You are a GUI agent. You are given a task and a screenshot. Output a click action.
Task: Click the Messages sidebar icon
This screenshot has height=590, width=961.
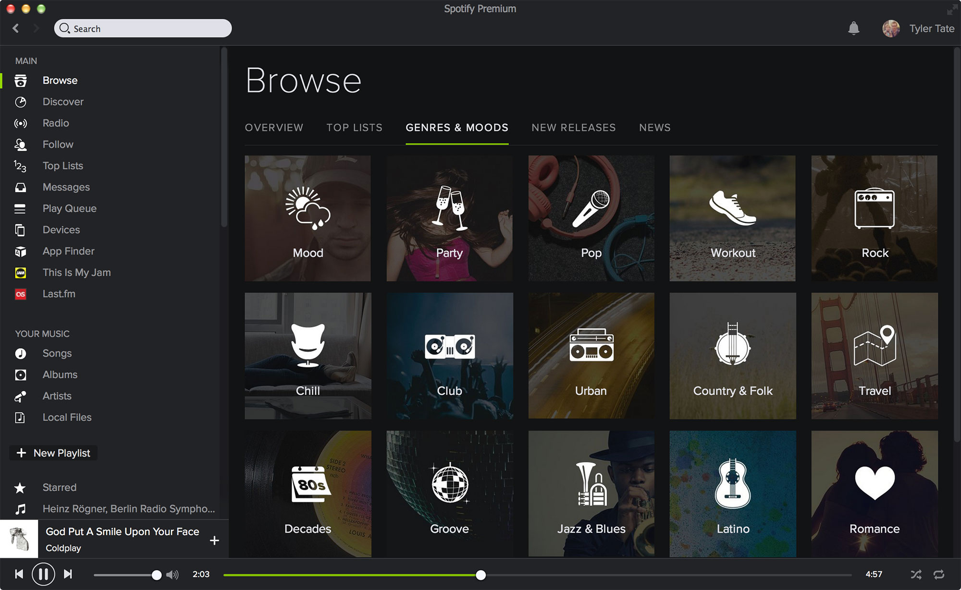[x=21, y=186]
